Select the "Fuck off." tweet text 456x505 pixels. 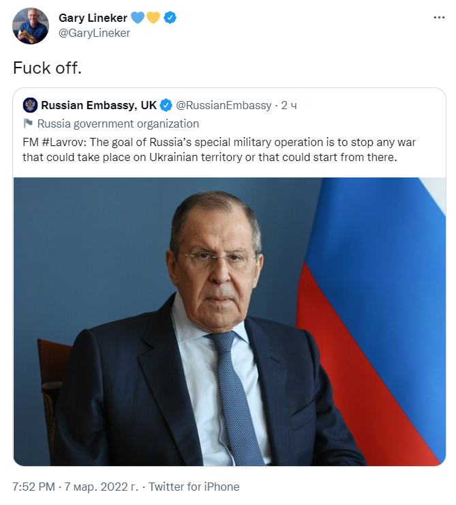(45, 68)
